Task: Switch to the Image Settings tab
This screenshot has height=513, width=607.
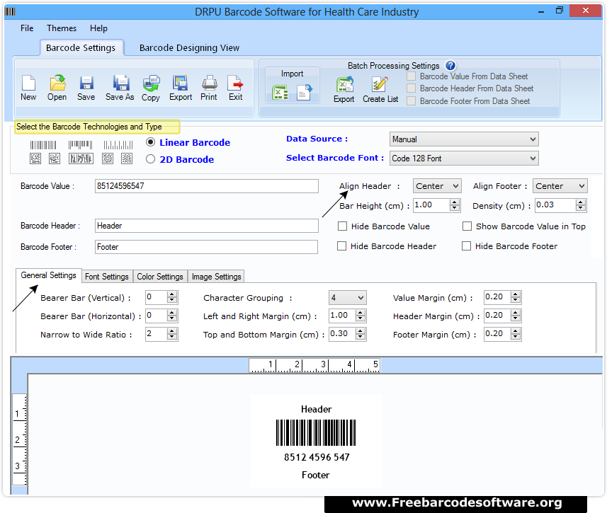Action: pyautogui.click(x=217, y=277)
